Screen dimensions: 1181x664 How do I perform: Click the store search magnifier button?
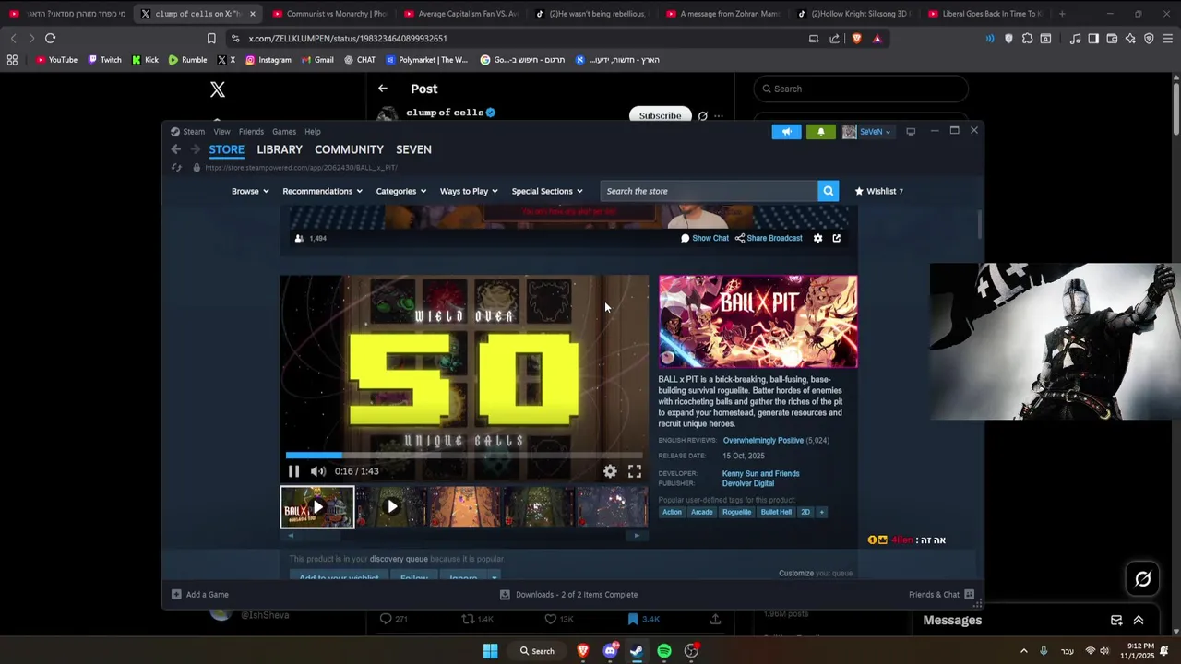828,191
